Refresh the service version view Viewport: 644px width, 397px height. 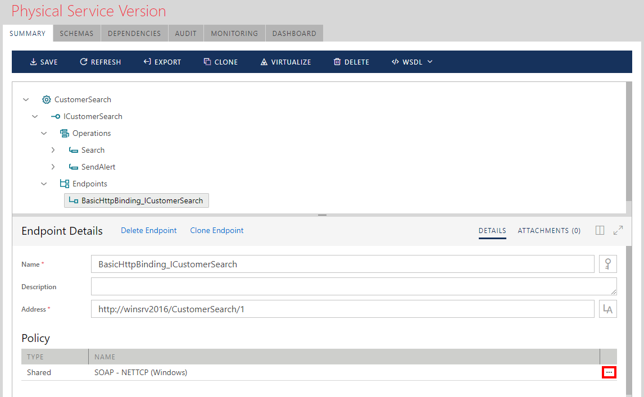click(101, 62)
